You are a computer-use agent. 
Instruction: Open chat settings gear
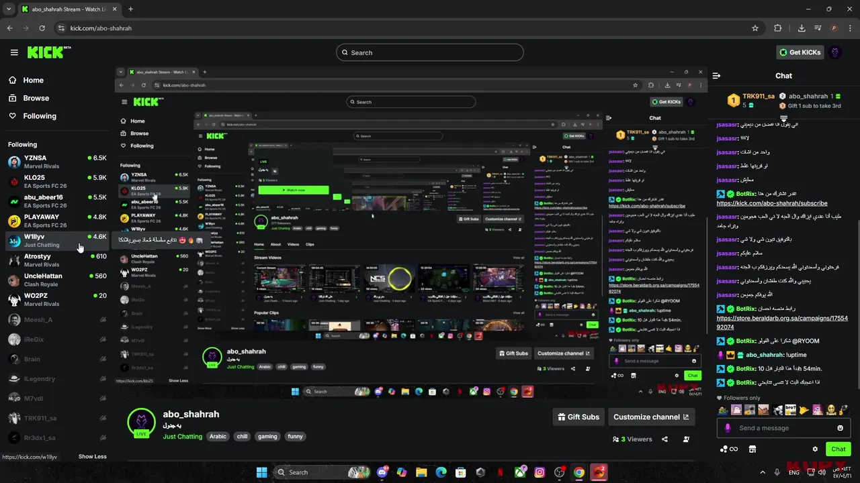pyautogui.click(x=815, y=449)
